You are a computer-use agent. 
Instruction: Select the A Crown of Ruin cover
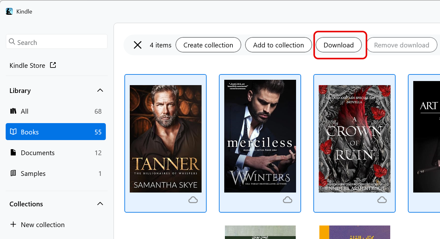tap(355, 139)
